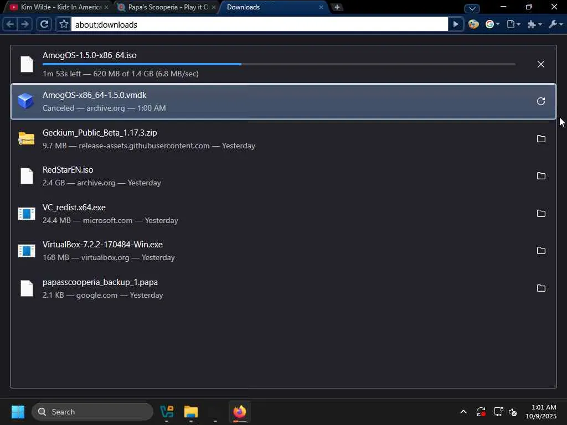
Task: Click the AmogOS-1.5.0-x86_64.iso file name
Action: pos(89,55)
